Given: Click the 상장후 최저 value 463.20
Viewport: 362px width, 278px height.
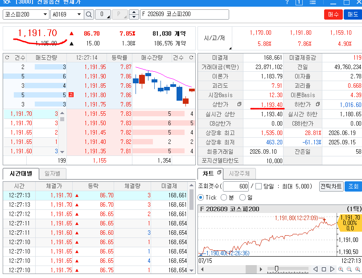Looking at the screenshot, I should [x=274, y=142].
